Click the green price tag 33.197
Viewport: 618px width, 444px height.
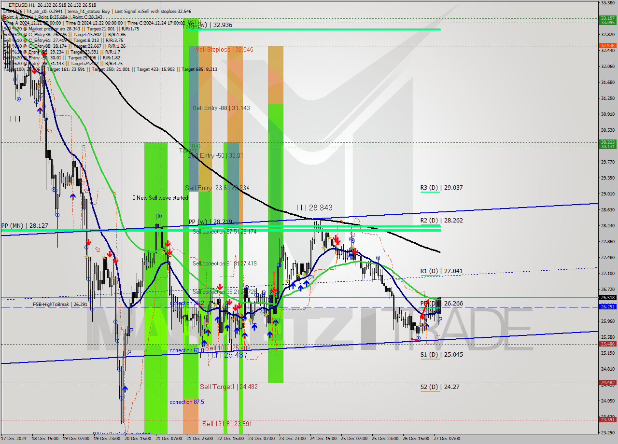pyautogui.click(x=607, y=18)
